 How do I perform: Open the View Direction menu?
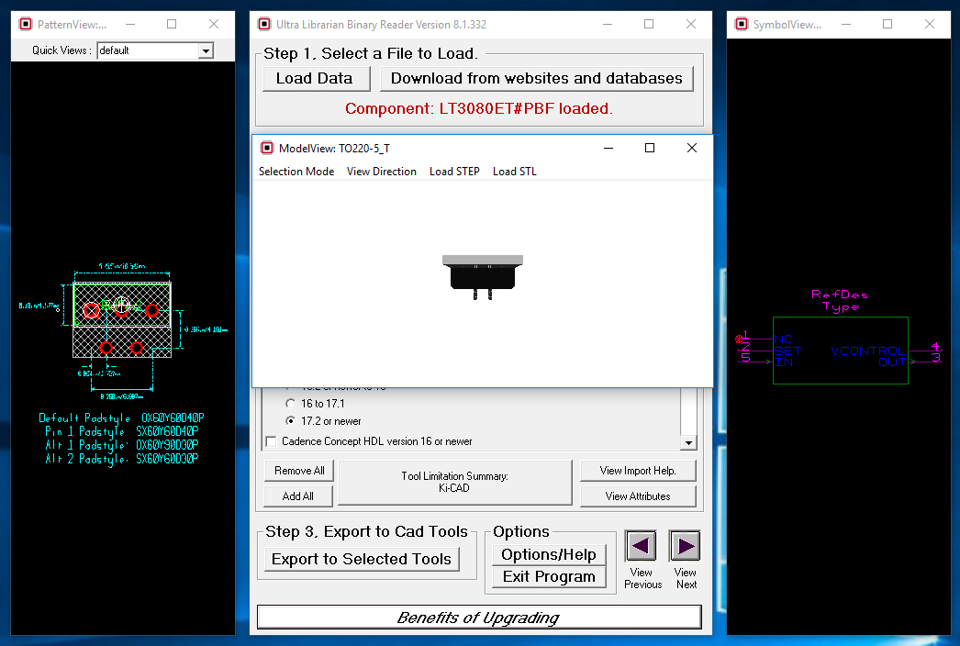tap(382, 172)
